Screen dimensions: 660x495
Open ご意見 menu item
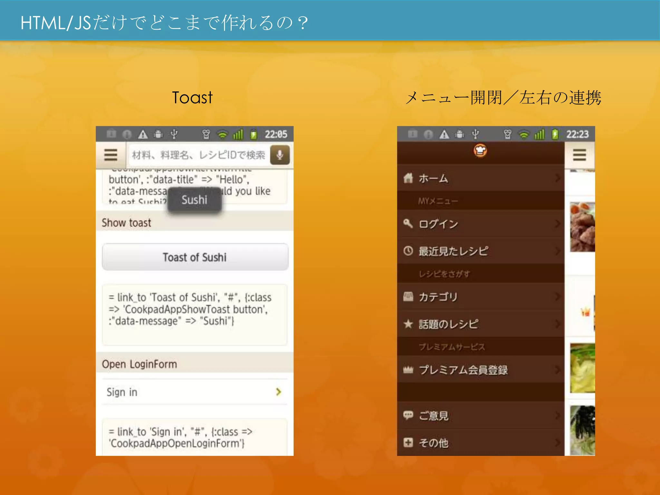pyautogui.click(x=480, y=415)
